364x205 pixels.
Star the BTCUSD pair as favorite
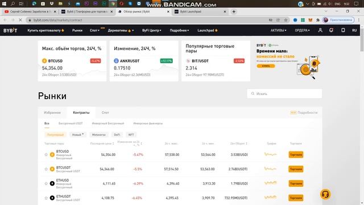coord(46,154)
